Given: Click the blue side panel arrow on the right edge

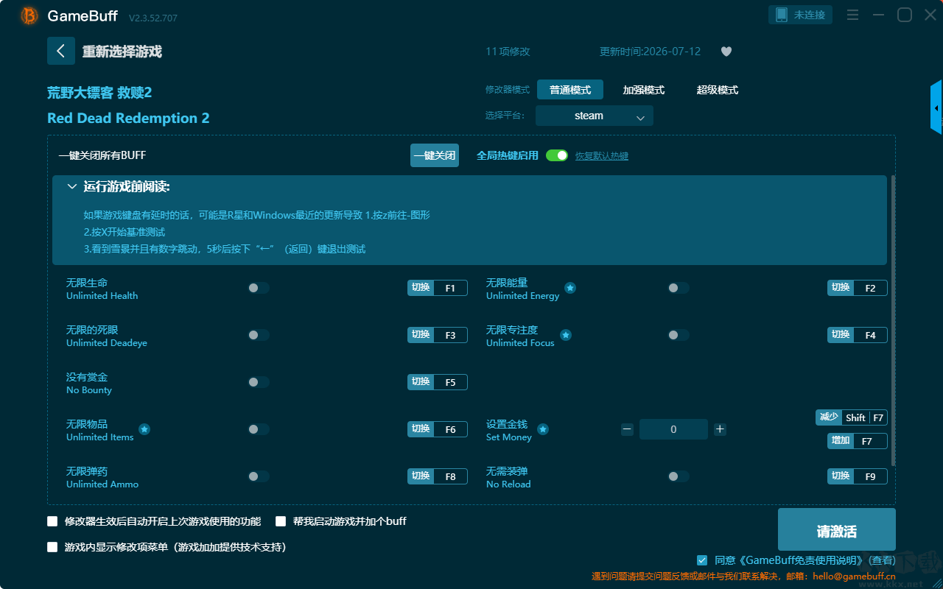Looking at the screenshot, I should point(936,107).
